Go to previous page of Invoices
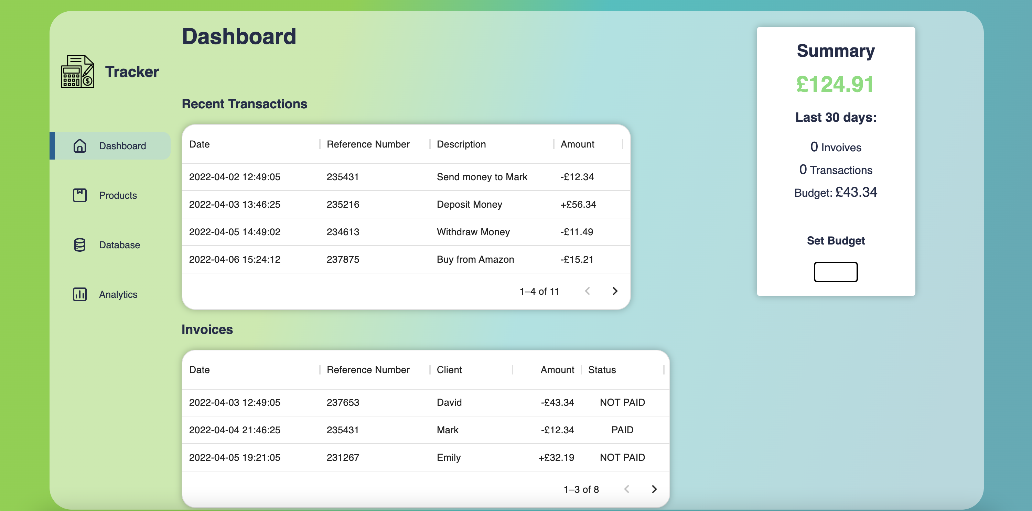This screenshot has height=511, width=1032. click(x=626, y=489)
